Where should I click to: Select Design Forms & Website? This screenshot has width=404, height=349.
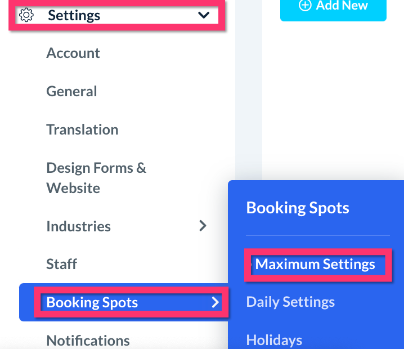click(x=96, y=178)
